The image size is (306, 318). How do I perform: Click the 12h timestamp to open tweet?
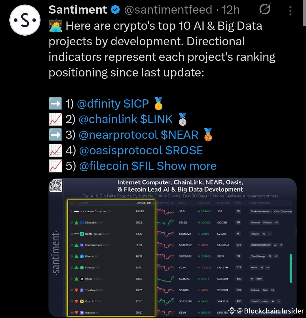(231, 9)
